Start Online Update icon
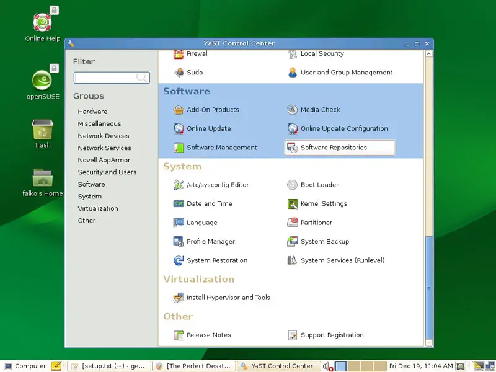 pos(179,129)
